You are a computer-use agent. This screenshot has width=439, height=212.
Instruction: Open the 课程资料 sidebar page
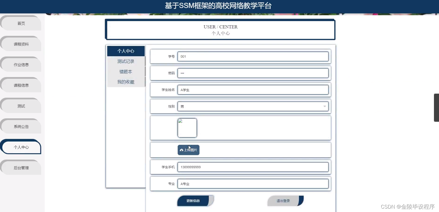21,44
